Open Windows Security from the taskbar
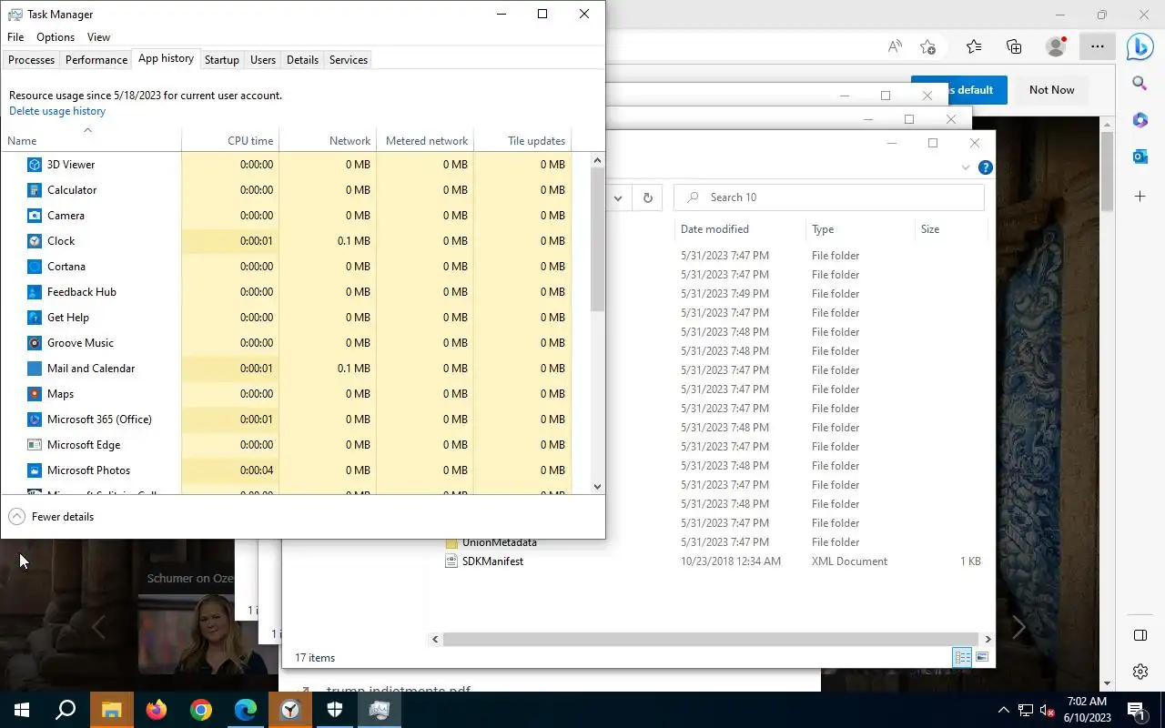Image resolution: width=1165 pixels, height=728 pixels. coord(334,710)
